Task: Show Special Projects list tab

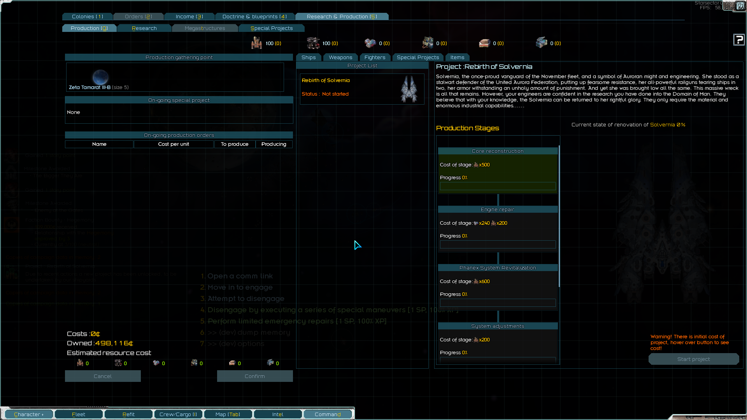Action: 418,57
